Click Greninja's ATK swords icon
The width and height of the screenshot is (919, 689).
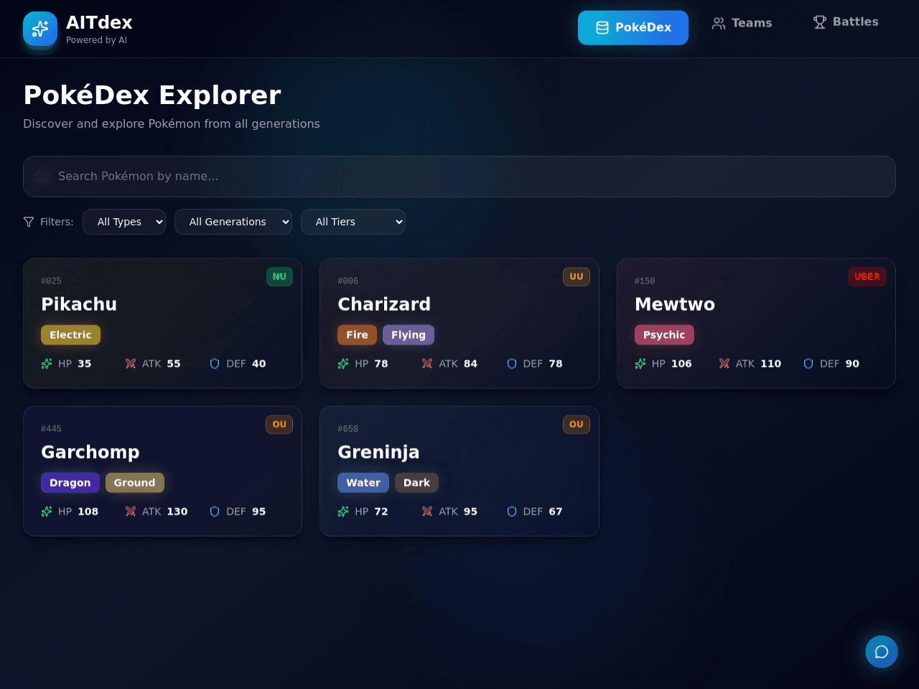click(427, 512)
